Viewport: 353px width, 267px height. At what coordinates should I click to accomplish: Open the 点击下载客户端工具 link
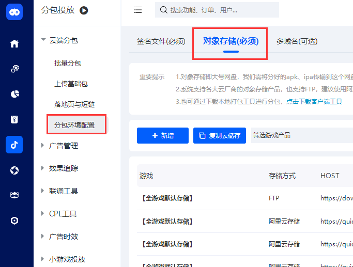(x=314, y=102)
